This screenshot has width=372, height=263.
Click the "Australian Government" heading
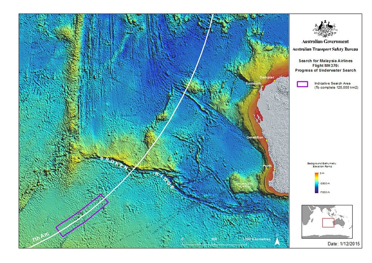[x=325, y=42]
